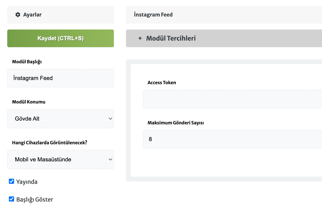Open the Modül Konumu dropdown
Viewport: 322px width, 209px height.
tap(60, 118)
